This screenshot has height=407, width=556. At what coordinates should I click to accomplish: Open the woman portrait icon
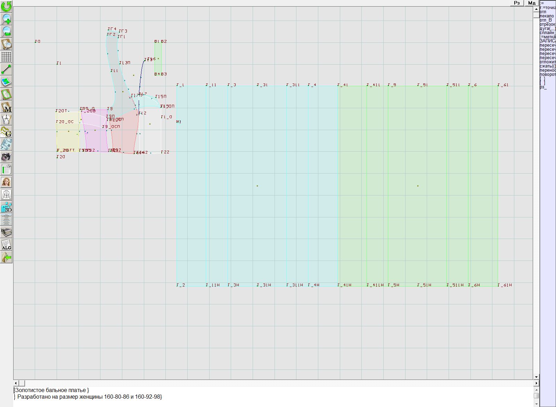(x=6, y=182)
